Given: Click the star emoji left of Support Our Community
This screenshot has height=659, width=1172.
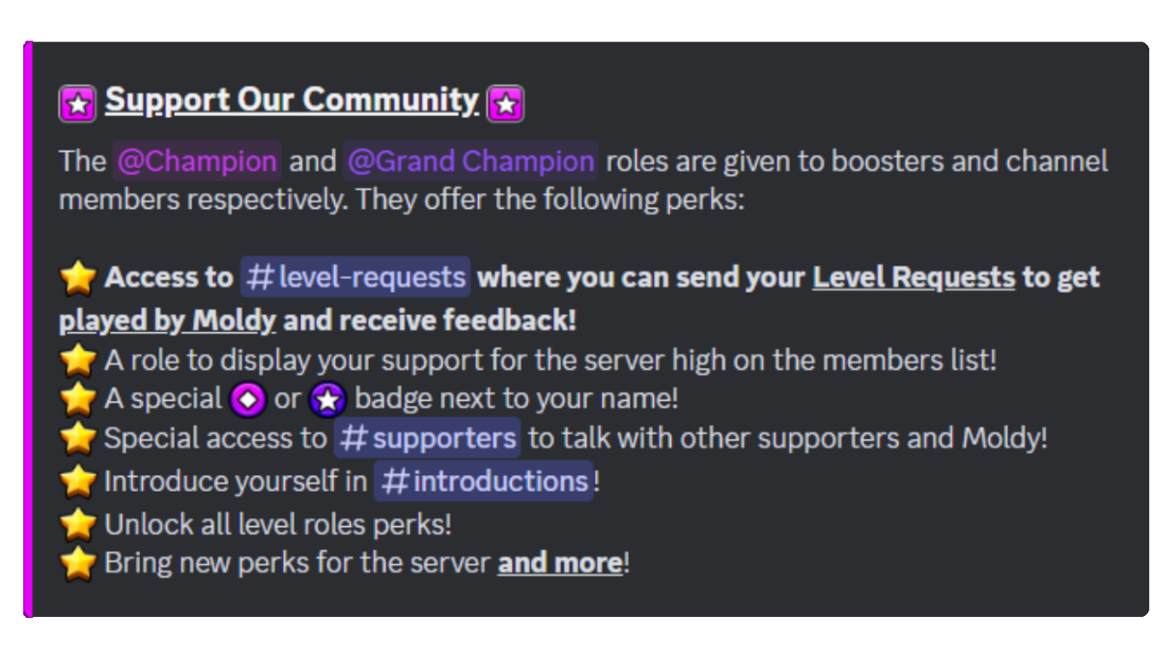Looking at the screenshot, I should click(x=77, y=103).
